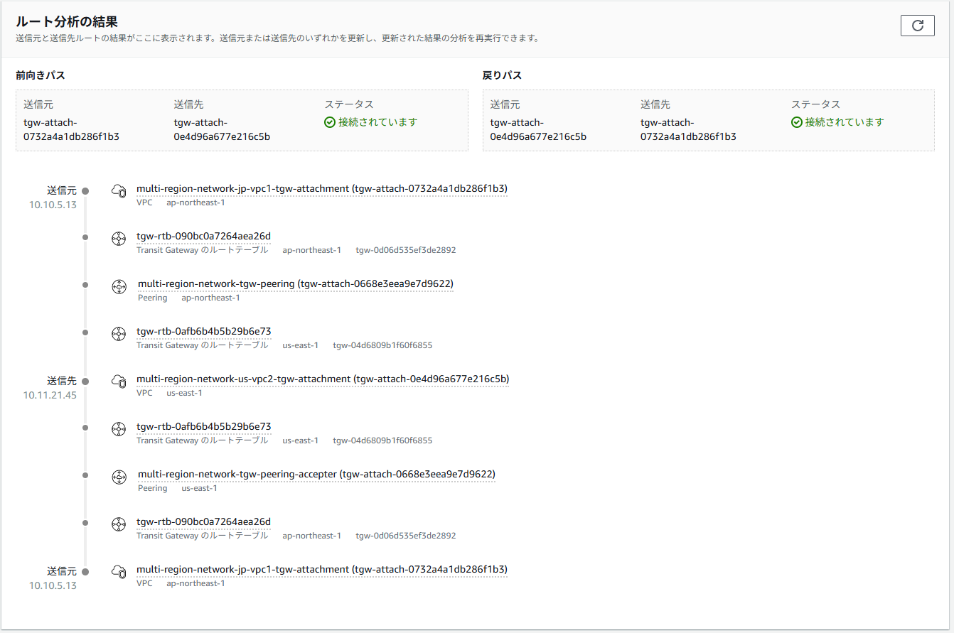Click the 送信先 label beside 10.11.21.45

coord(62,381)
